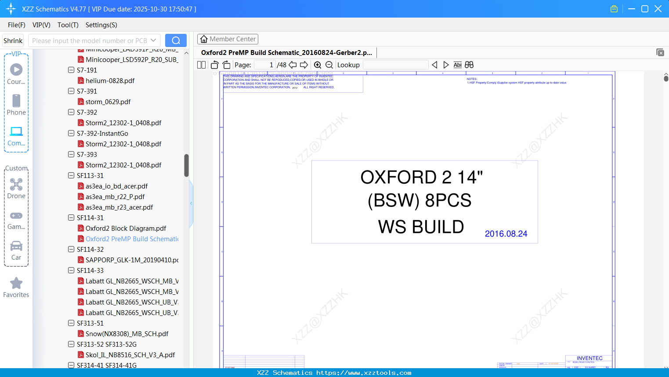Collapse the S7-392 tree node
The width and height of the screenshot is (669, 377).
[71, 112]
